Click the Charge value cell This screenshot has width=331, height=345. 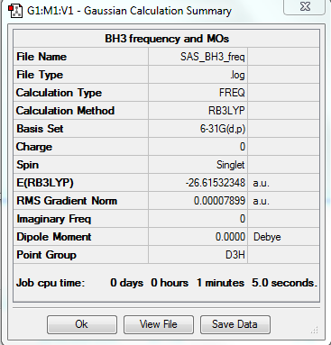tap(198, 147)
